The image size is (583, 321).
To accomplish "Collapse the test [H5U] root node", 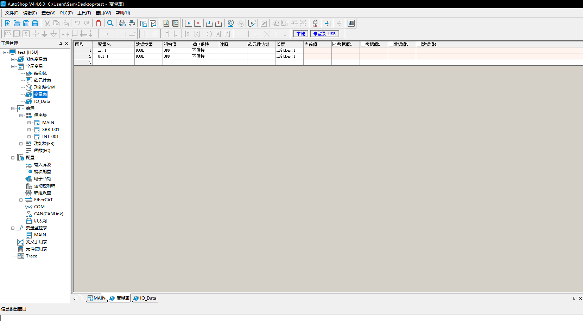I will tap(5, 52).
